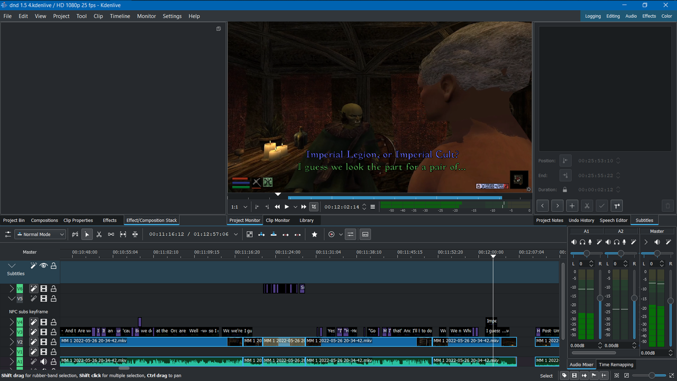Mute the A1 audio track in timeline
Image resolution: width=677 pixels, height=381 pixels.
click(43, 362)
